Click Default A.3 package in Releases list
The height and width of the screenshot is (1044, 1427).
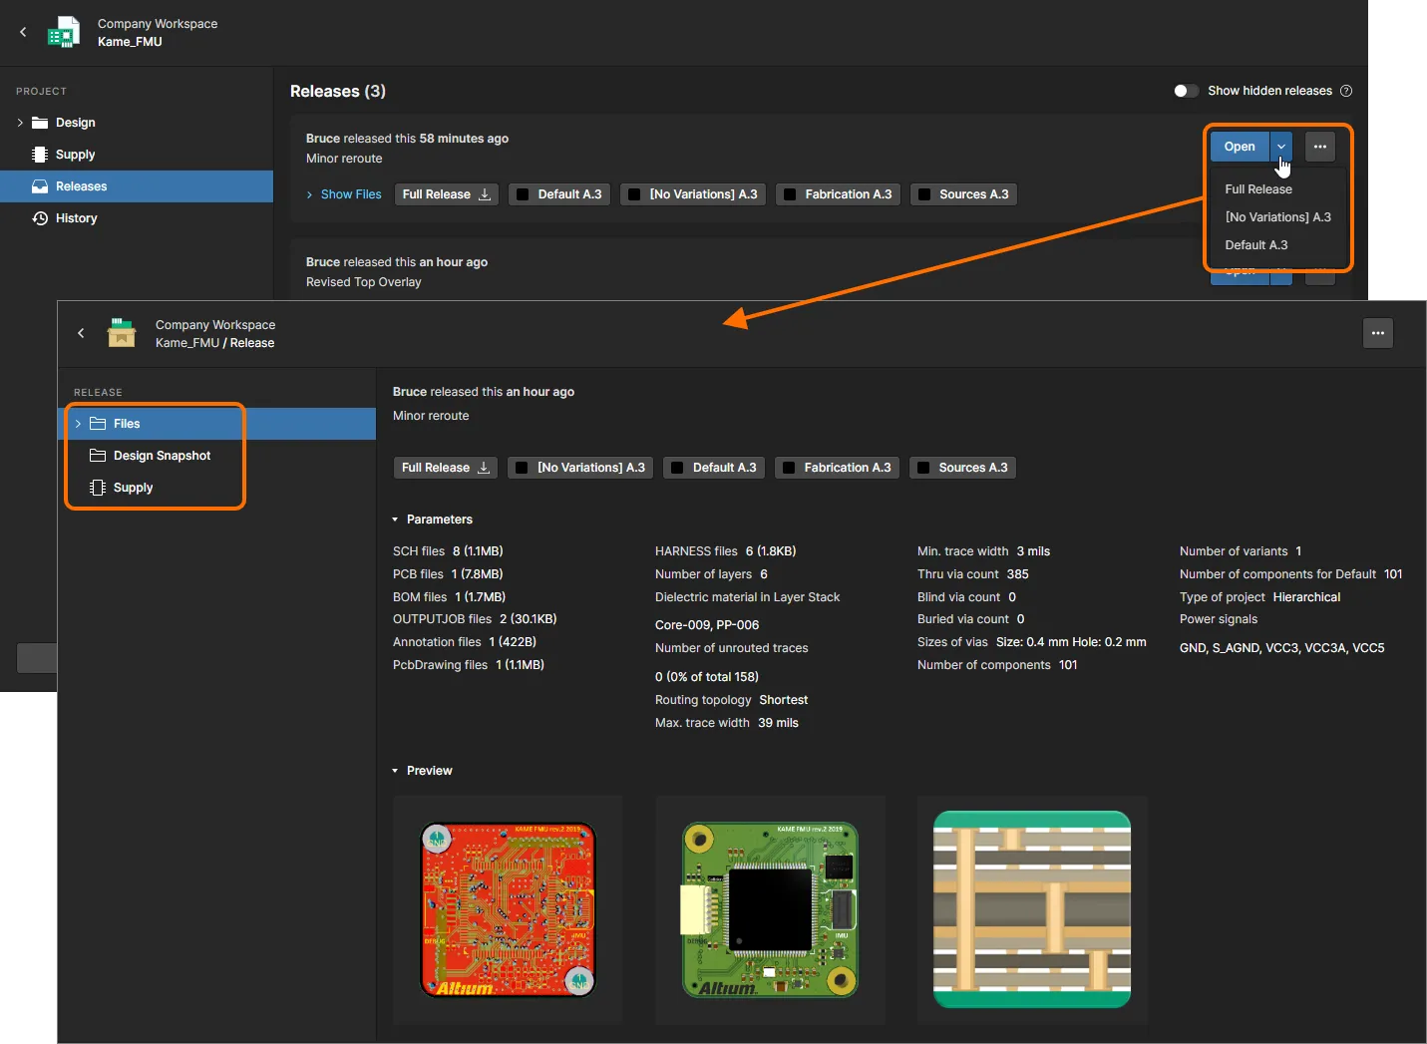tap(559, 194)
